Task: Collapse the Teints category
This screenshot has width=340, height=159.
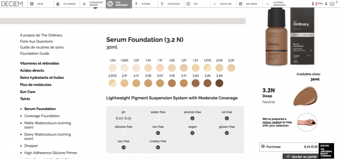Action: 25,99
